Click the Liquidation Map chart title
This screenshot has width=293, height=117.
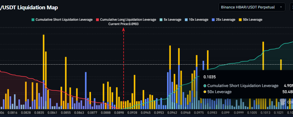tap(29, 8)
